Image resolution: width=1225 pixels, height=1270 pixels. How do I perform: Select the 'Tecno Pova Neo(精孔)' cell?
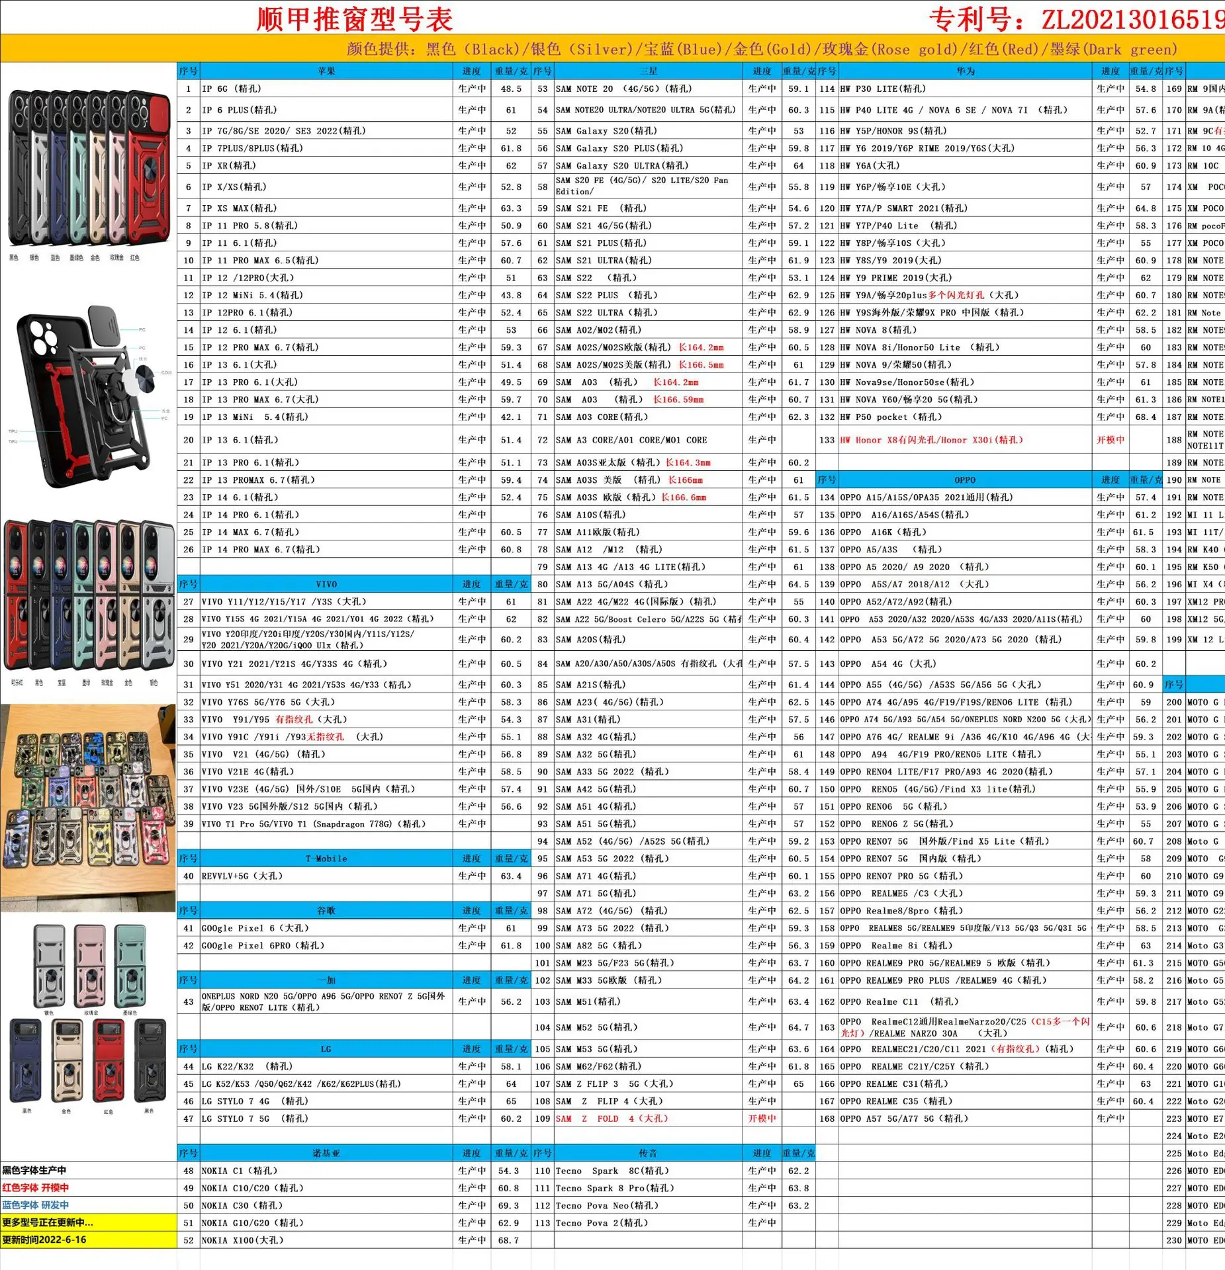pos(648,1205)
